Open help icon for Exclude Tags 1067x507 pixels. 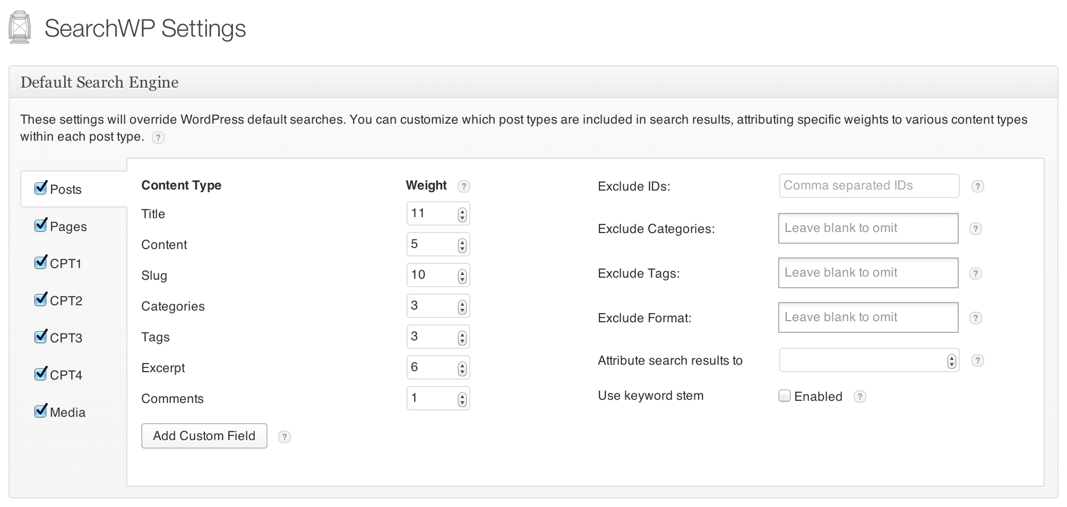tap(975, 273)
